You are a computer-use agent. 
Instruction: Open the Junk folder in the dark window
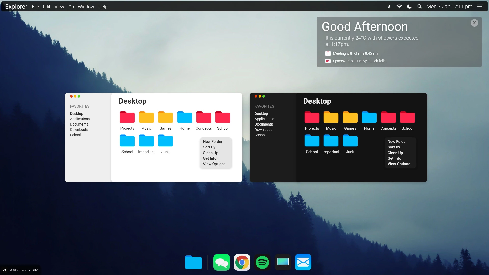point(350,141)
